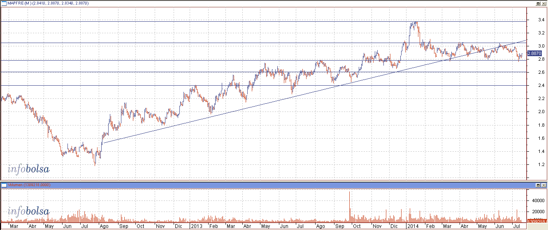Select the MAPFRE (M) chart title text
The width and height of the screenshot is (548, 230).
point(48,3)
